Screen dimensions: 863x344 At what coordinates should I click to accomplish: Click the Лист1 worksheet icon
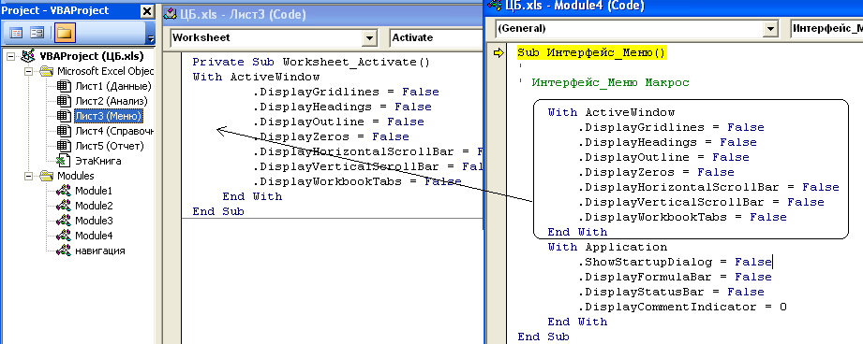point(65,86)
